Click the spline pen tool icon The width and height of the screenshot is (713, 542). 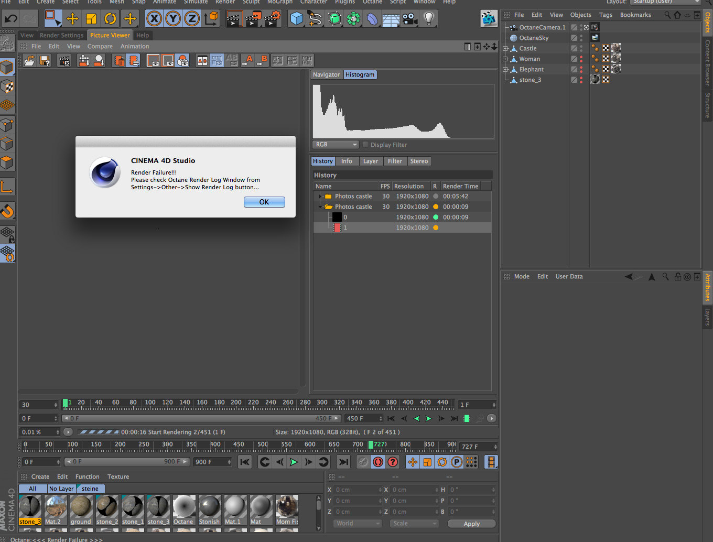(x=315, y=19)
